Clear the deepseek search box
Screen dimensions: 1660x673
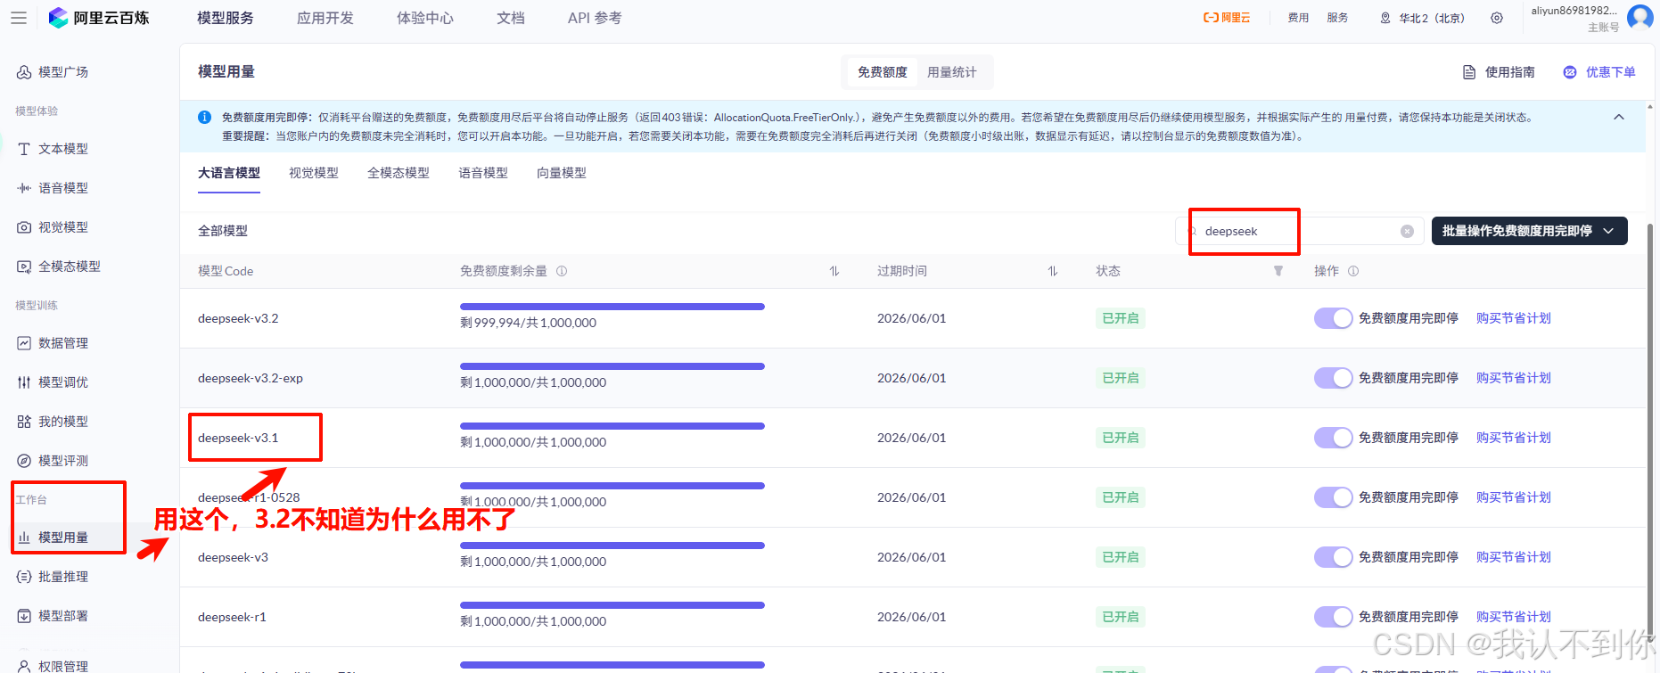(x=1407, y=231)
